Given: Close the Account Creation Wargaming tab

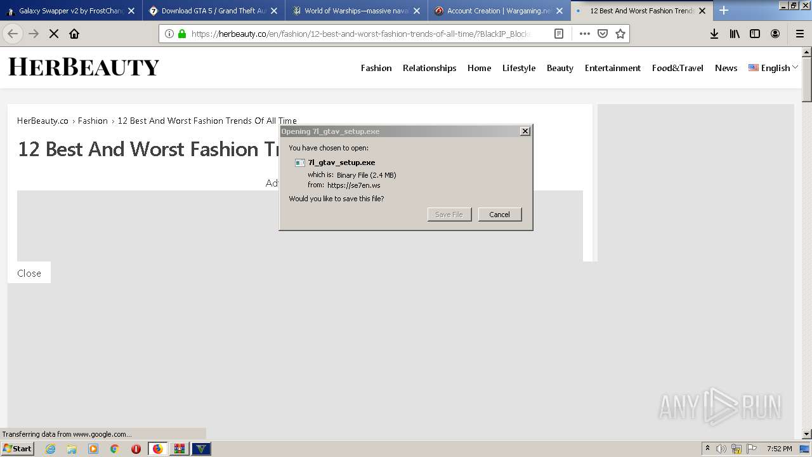Looking at the screenshot, I should pyautogui.click(x=560, y=11).
